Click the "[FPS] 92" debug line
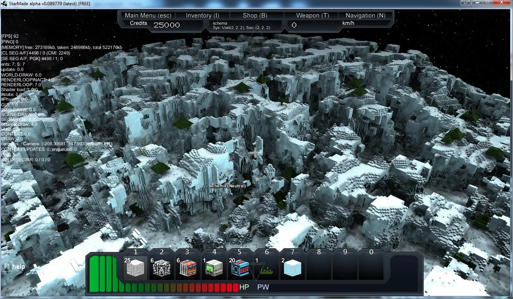Screen dimensions: 513x299 coord(10,36)
